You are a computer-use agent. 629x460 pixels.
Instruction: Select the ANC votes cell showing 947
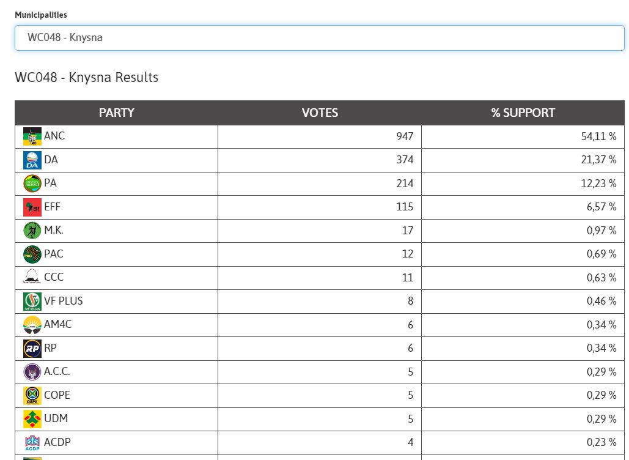point(320,136)
